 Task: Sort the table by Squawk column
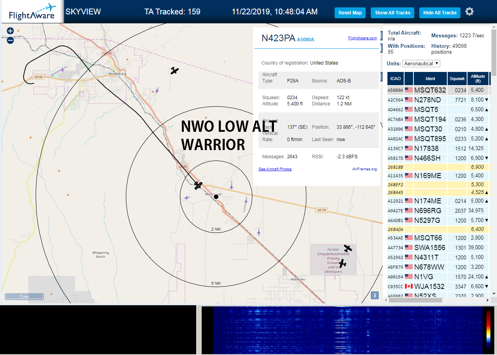[x=457, y=79]
